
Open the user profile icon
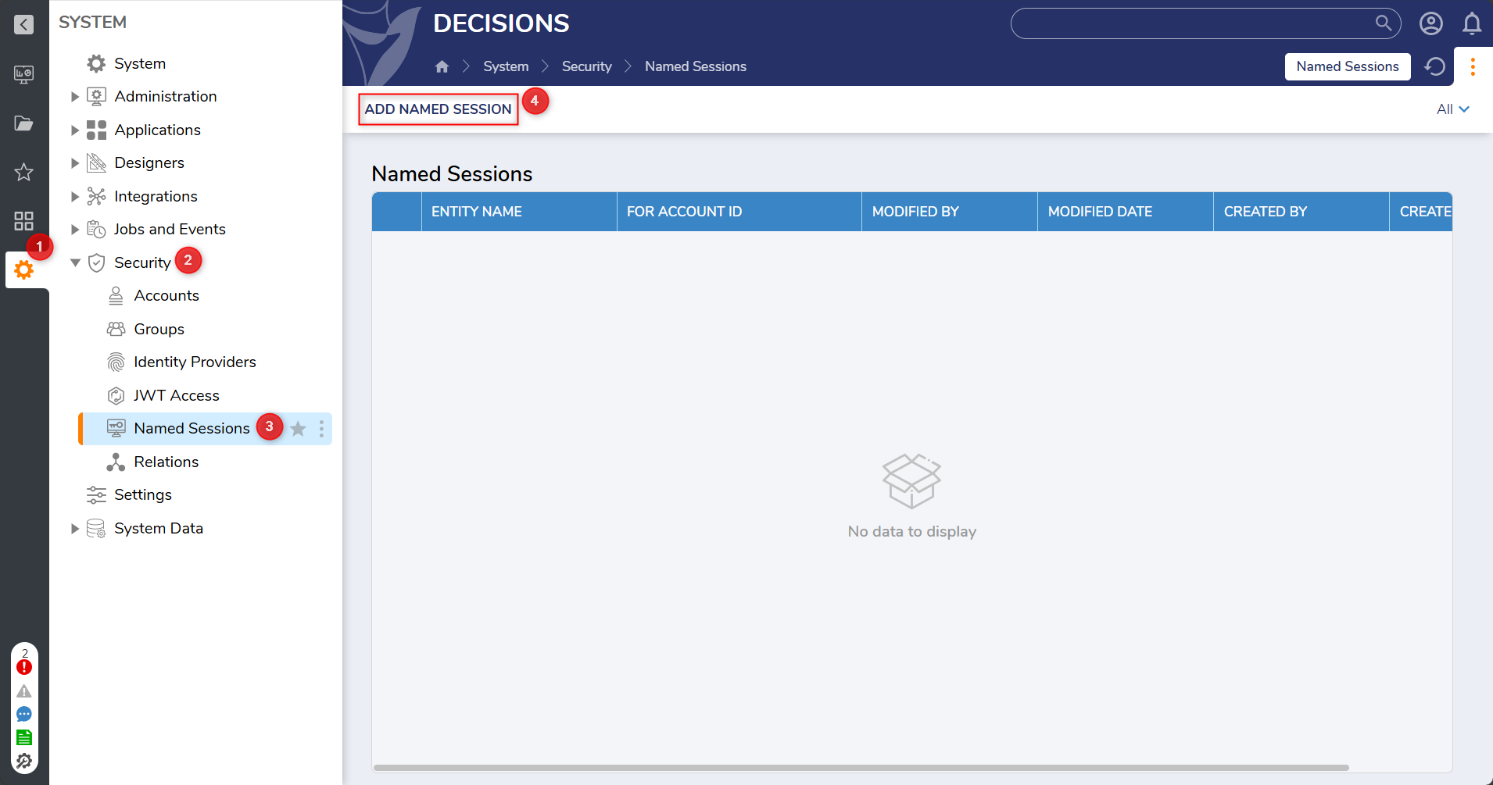click(x=1430, y=23)
